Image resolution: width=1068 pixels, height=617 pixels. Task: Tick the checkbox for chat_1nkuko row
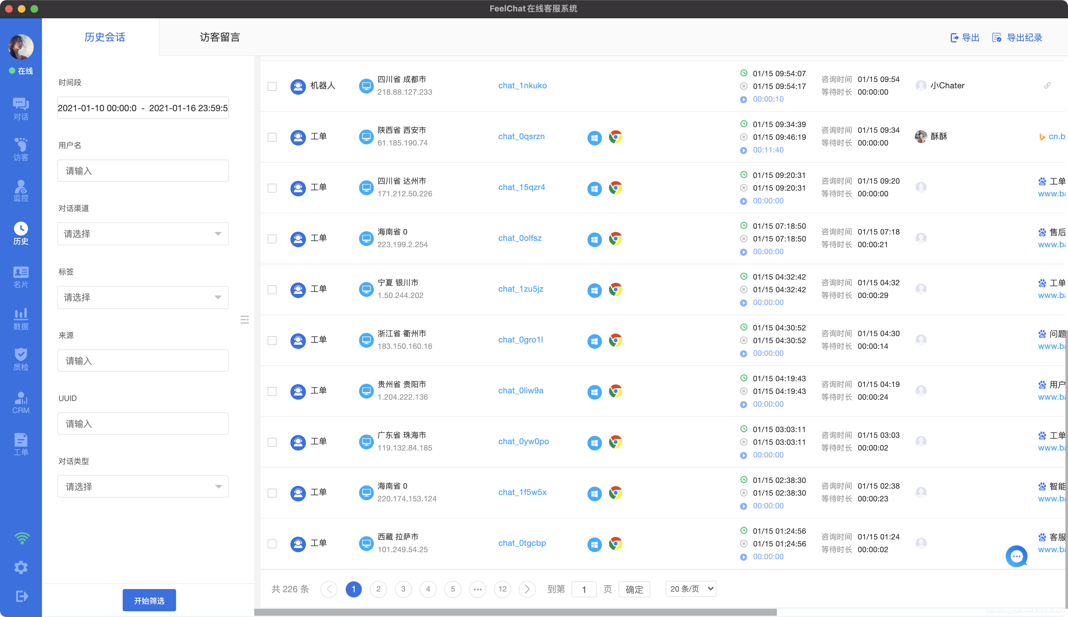pyautogui.click(x=272, y=86)
